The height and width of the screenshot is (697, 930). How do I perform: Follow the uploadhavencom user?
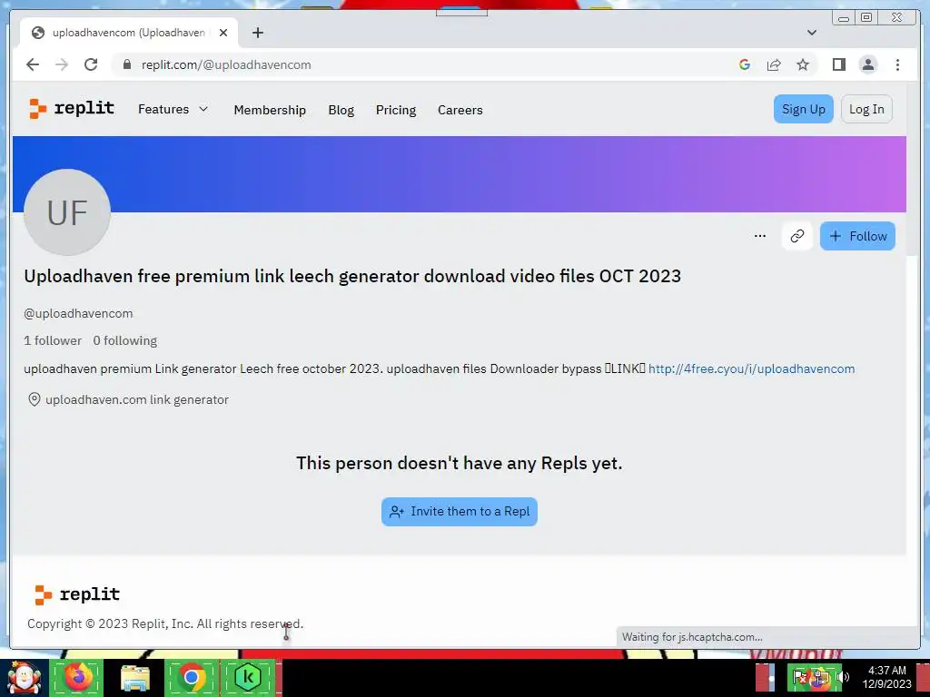pos(857,236)
